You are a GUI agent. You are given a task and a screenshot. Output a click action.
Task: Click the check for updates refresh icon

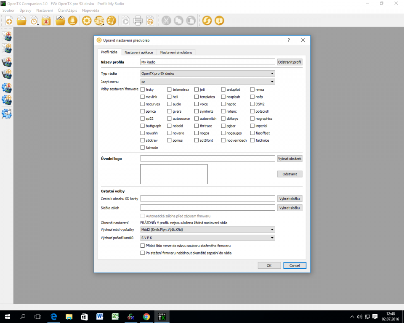click(207, 20)
